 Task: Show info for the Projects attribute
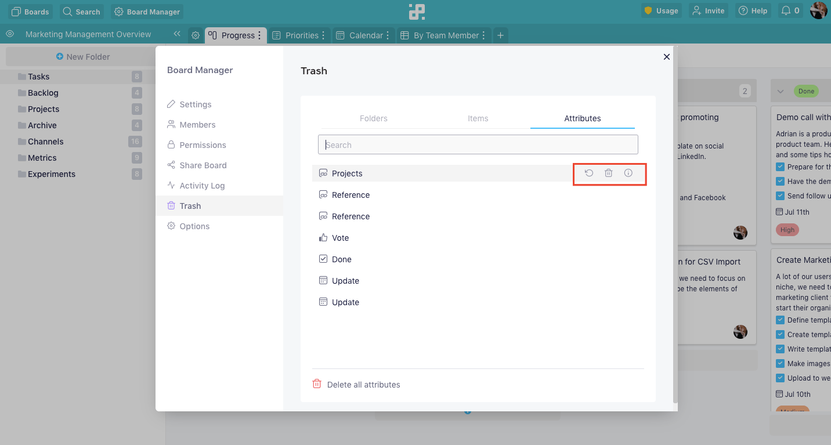[x=628, y=173]
